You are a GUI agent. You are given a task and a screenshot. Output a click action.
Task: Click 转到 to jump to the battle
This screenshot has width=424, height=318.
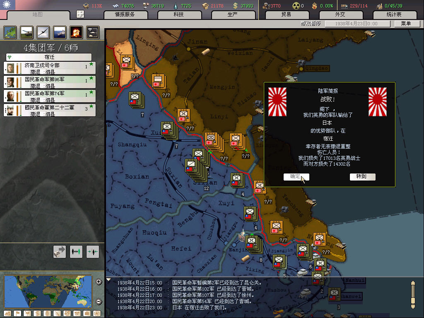362,176
